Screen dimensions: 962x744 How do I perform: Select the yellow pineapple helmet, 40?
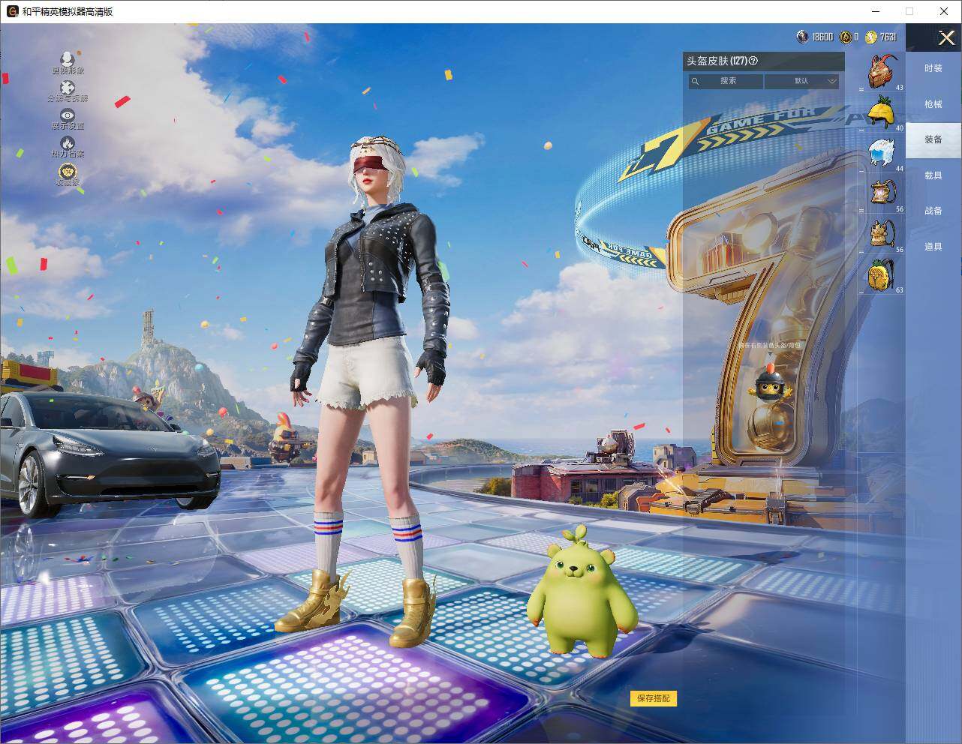point(883,112)
